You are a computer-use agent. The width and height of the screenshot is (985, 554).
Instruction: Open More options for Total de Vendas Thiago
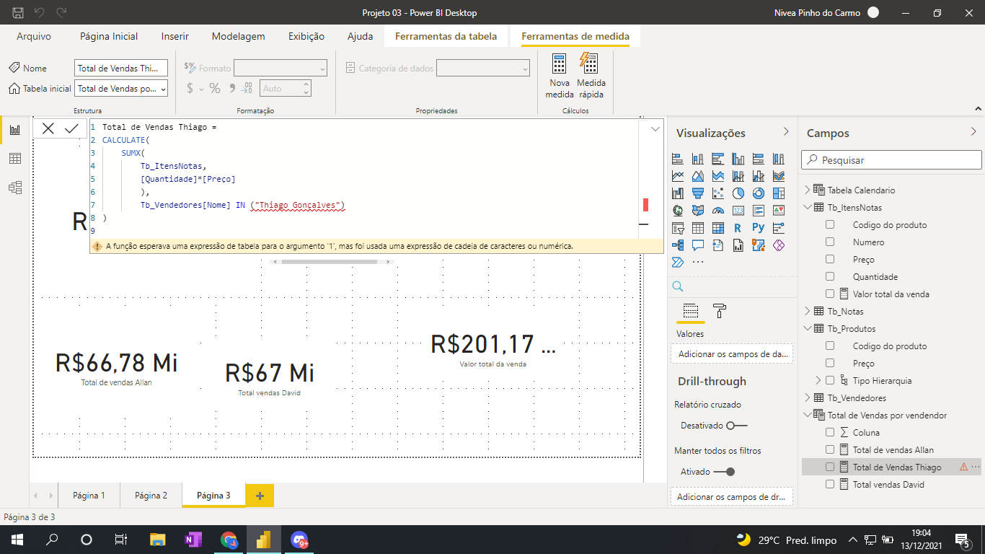[x=976, y=467]
